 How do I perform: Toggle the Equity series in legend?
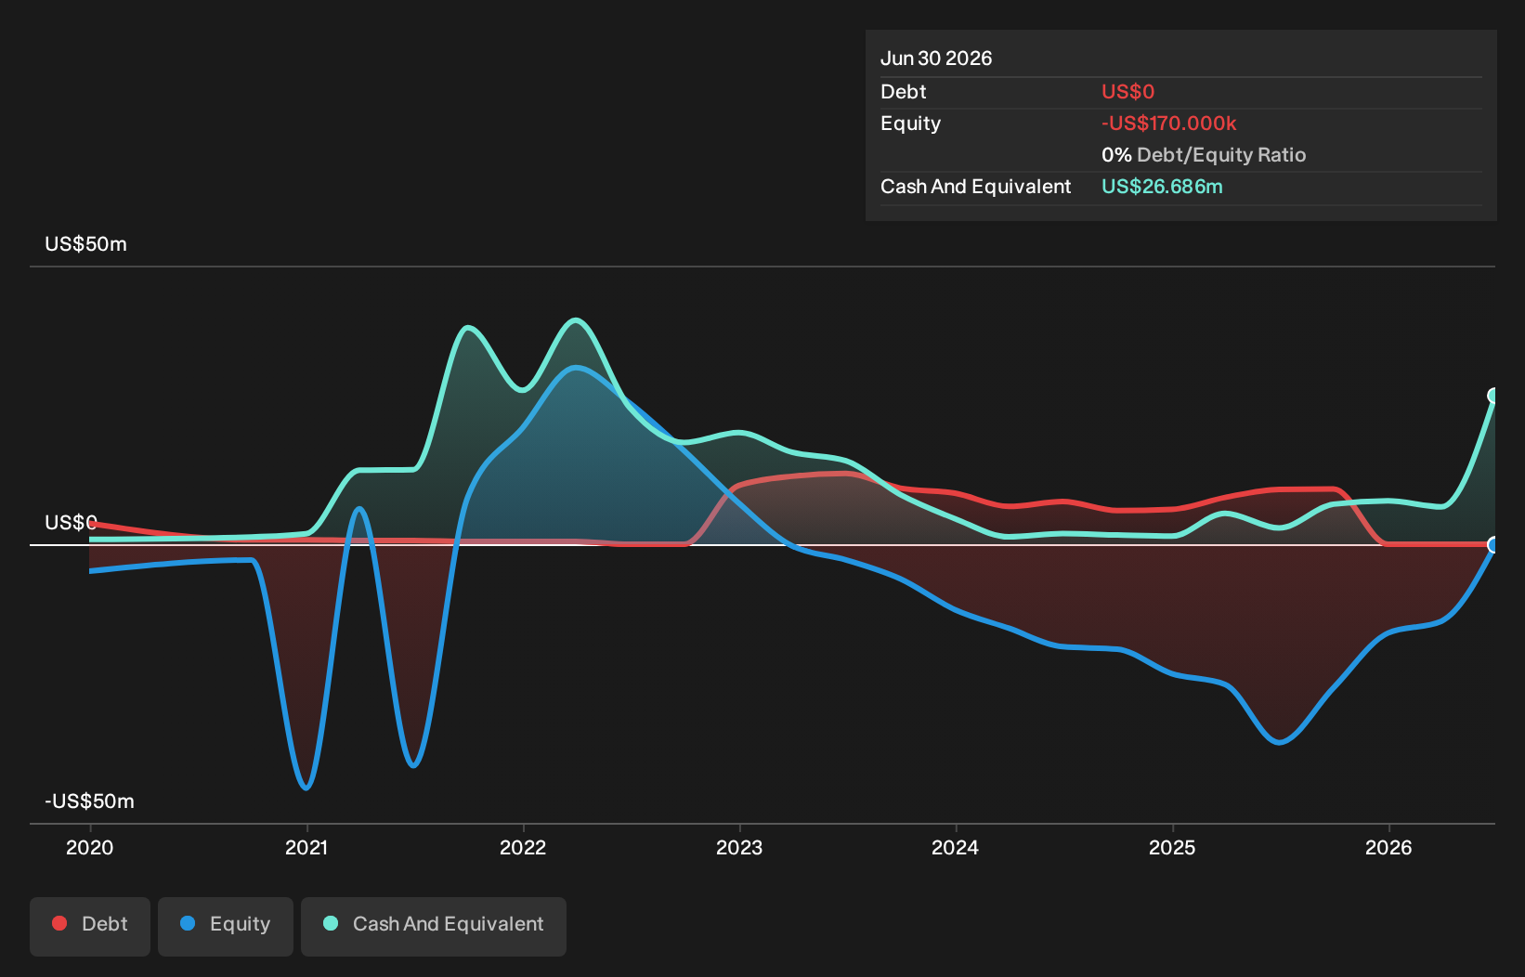(226, 926)
